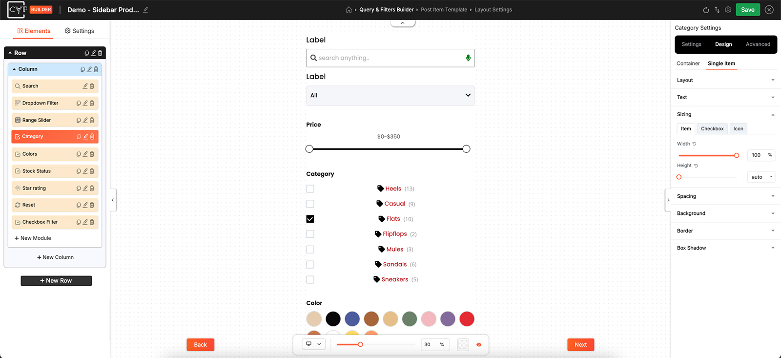Open the Container sub-tab
This screenshot has height=358, width=781.
688,63
